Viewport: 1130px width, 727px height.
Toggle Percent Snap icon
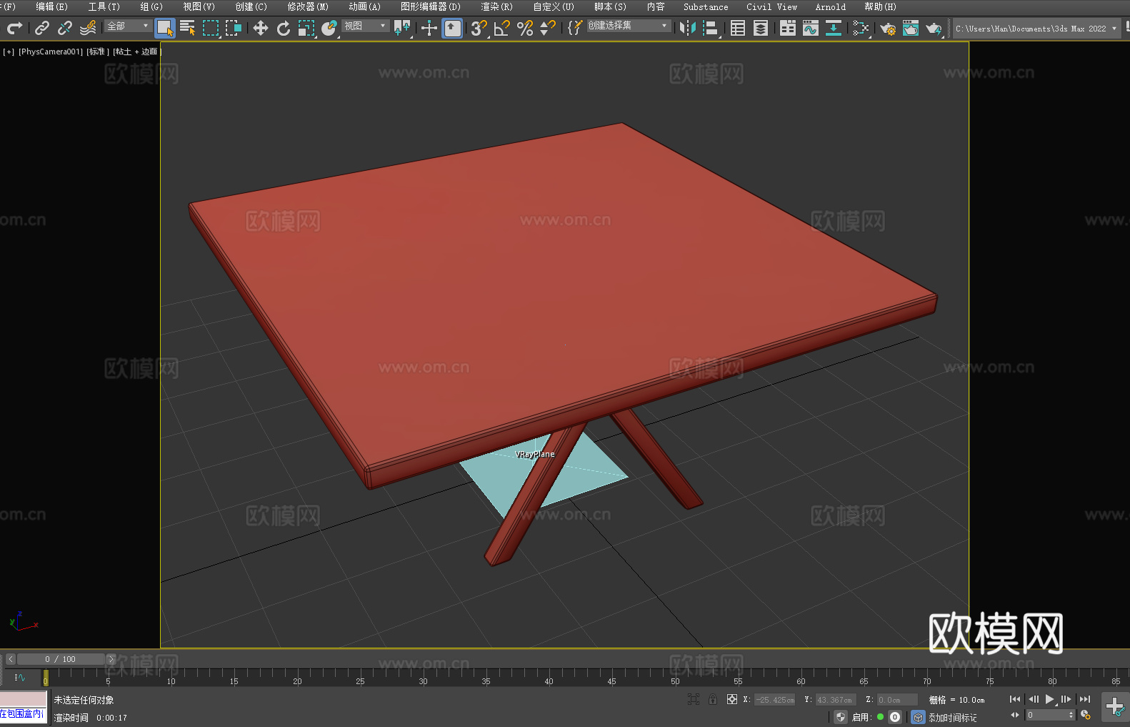pyautogui.click(x=525, y=28)
